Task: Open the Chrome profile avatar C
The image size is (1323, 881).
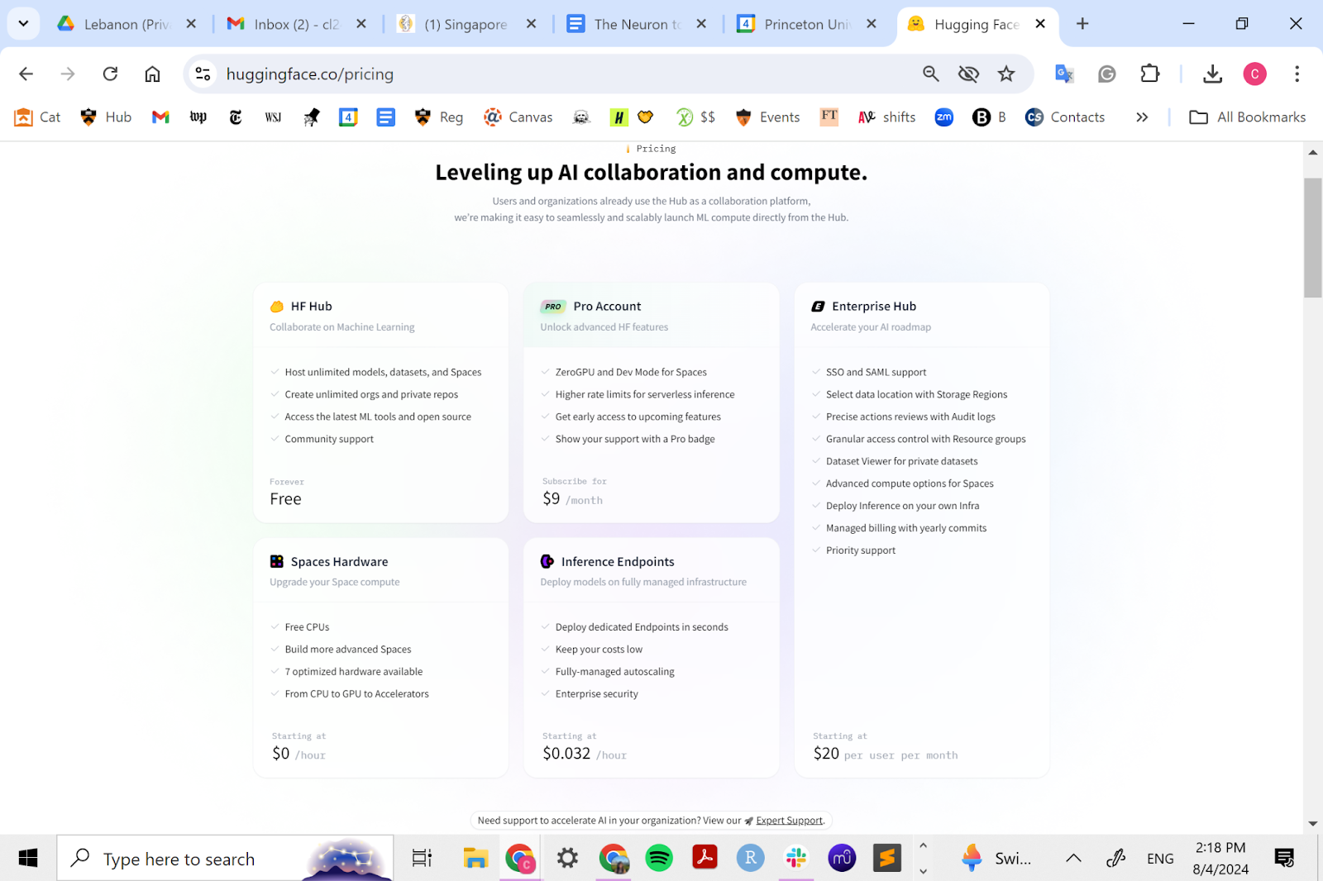Action: click(x=1254, y=74)
